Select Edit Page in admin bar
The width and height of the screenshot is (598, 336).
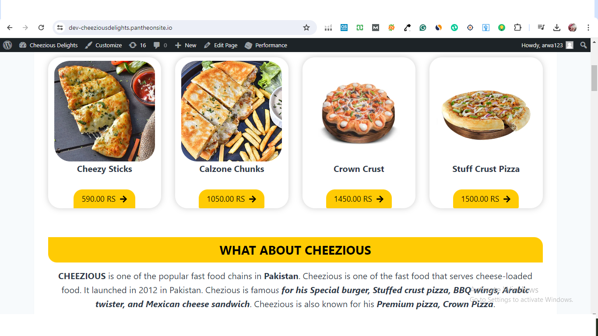point(221,45)
